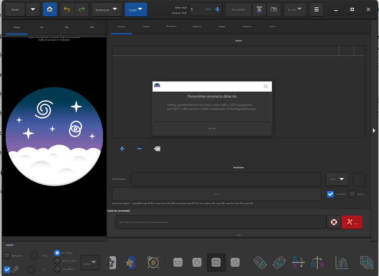Select the MIPS-LO/HI radio button
379x276 pixels.
click(57, 261)
